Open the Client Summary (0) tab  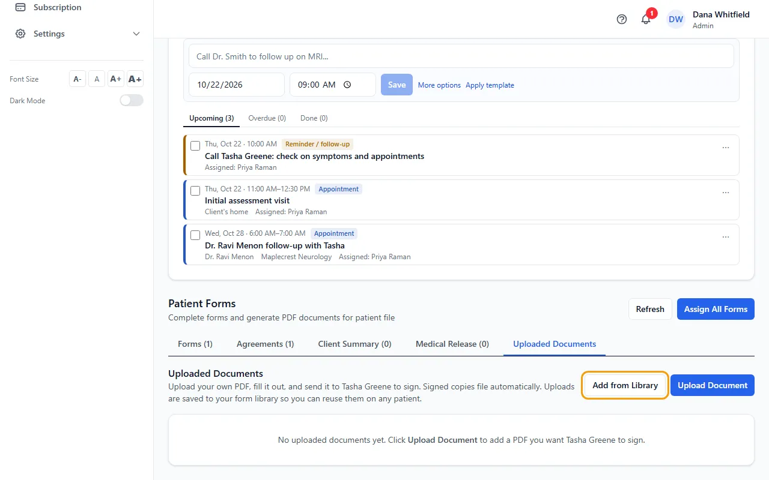tap(354, 344)
